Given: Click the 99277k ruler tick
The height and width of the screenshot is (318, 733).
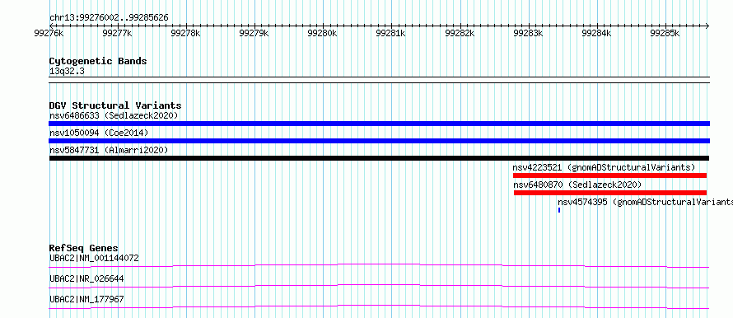Looking at the screenshot, I should coord(117,33).
